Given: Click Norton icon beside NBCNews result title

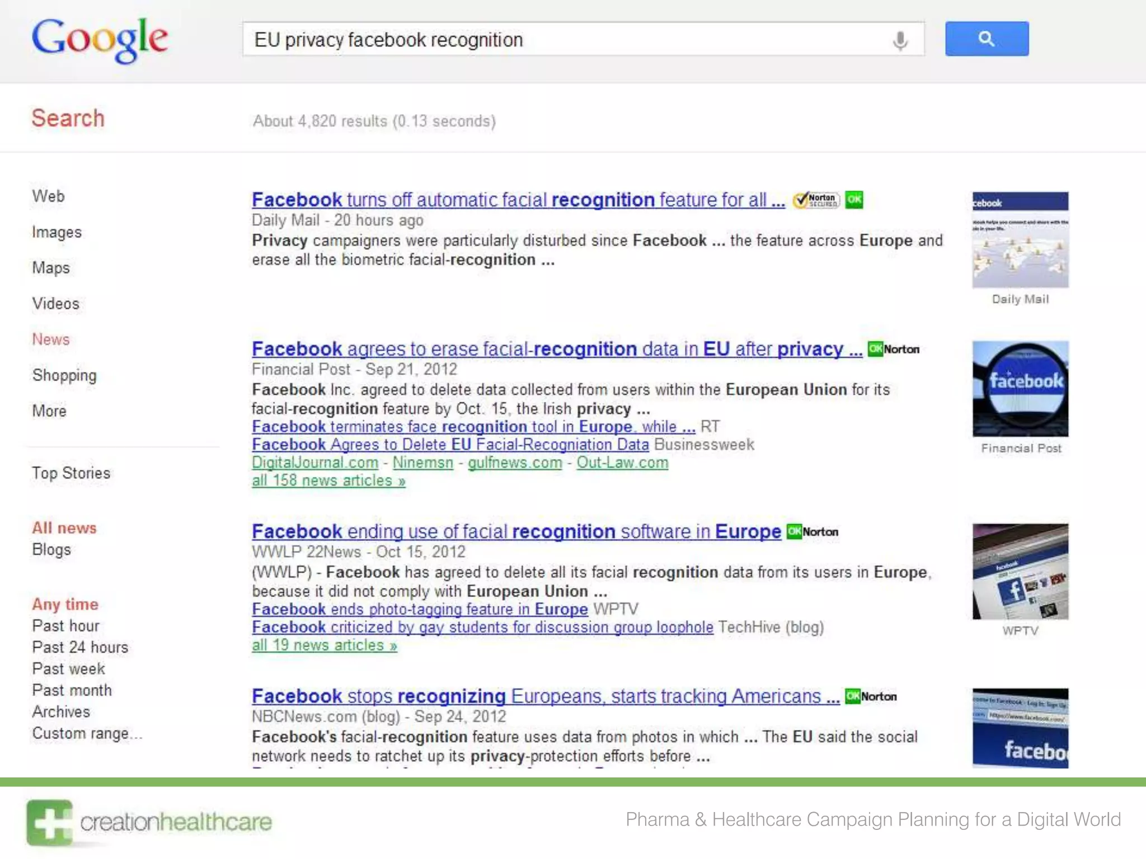Looking at the screenshot, I should [x=871, y=696].
